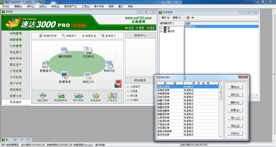This screenshot has height=147, width=276.
Task: Open the 帐务(A) menu
Action: (56, 6)
